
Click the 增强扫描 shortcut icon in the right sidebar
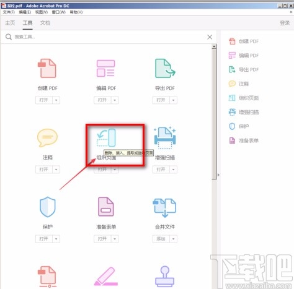tap(232, 112)
